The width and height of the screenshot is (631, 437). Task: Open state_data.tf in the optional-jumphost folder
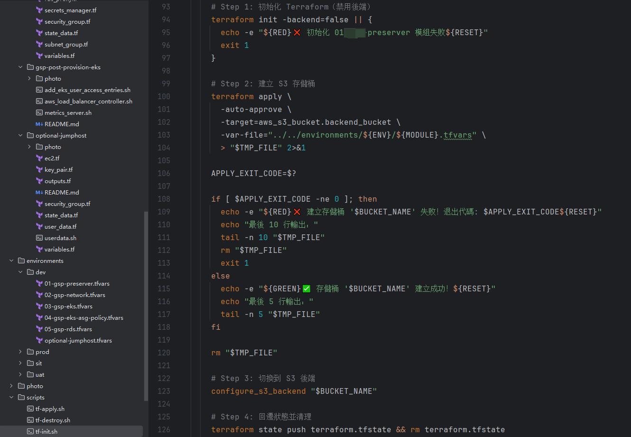[61, 215]
